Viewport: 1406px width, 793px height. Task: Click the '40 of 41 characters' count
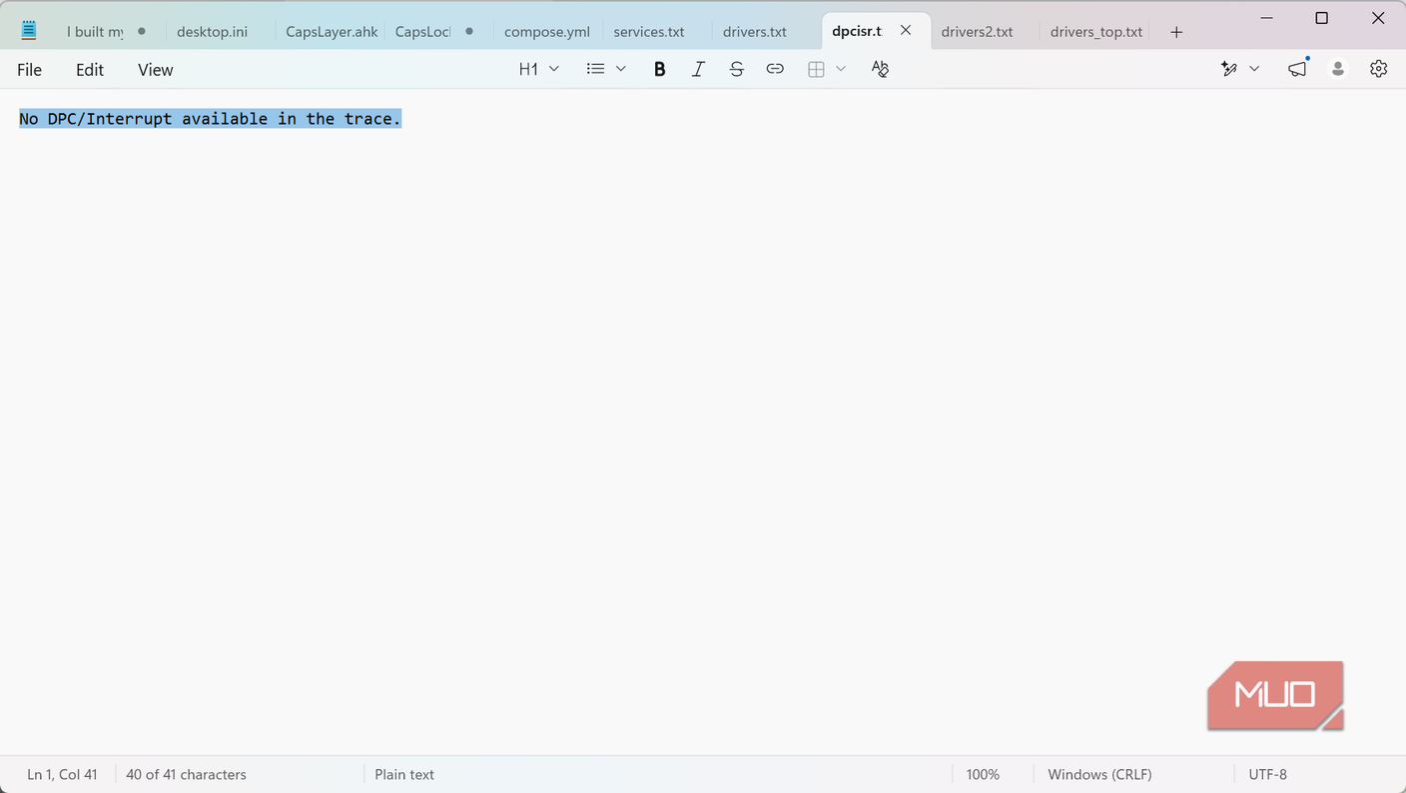(186, 774)
